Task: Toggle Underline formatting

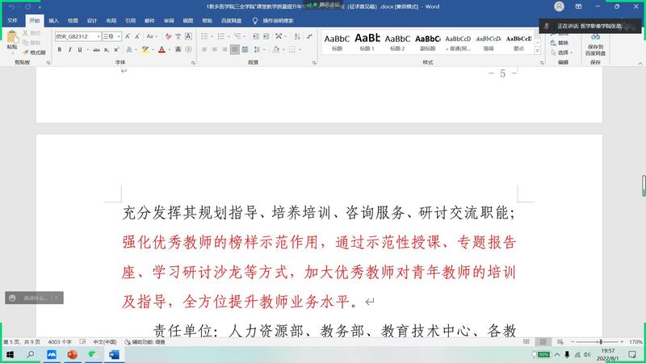Action: click(81, 49)
